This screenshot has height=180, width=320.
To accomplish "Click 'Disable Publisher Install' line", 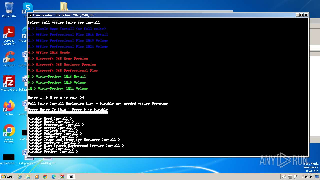I will pos(55,134).
